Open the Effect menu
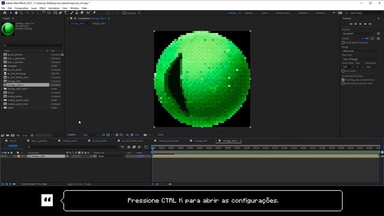 click(x=43, y=8)
